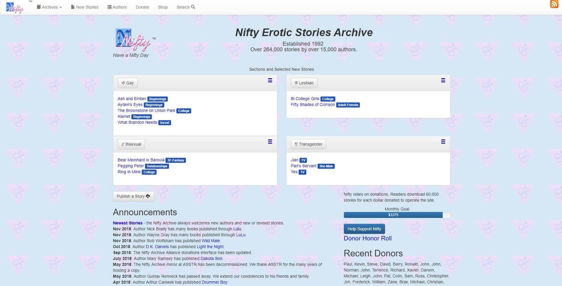The width and height of the screenshot is (562, 286).
Task: Open the story Pegging Peter
Action: tap(131, 166)
